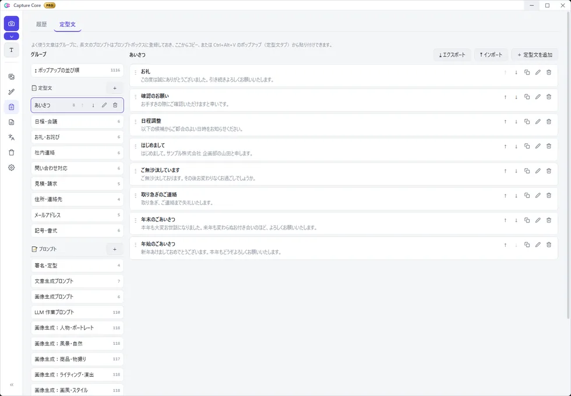Viewport: 571px width, 396px height.
Task: Click the window vertical scrollbar
Action: (569, 164)
